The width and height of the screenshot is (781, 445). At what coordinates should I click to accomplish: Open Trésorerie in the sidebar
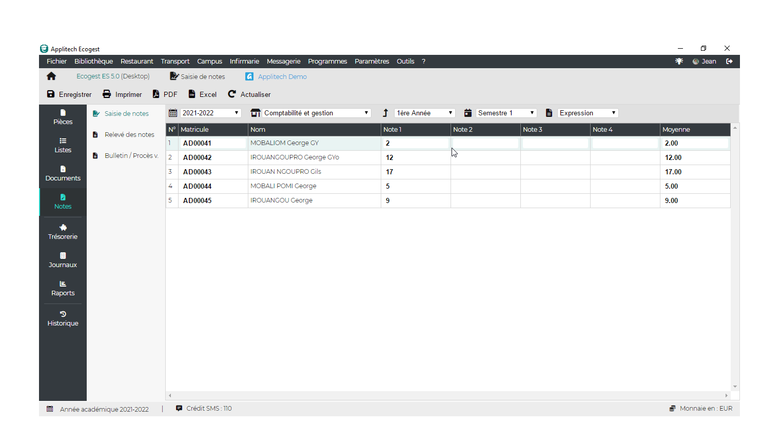[x=63, y=232]
